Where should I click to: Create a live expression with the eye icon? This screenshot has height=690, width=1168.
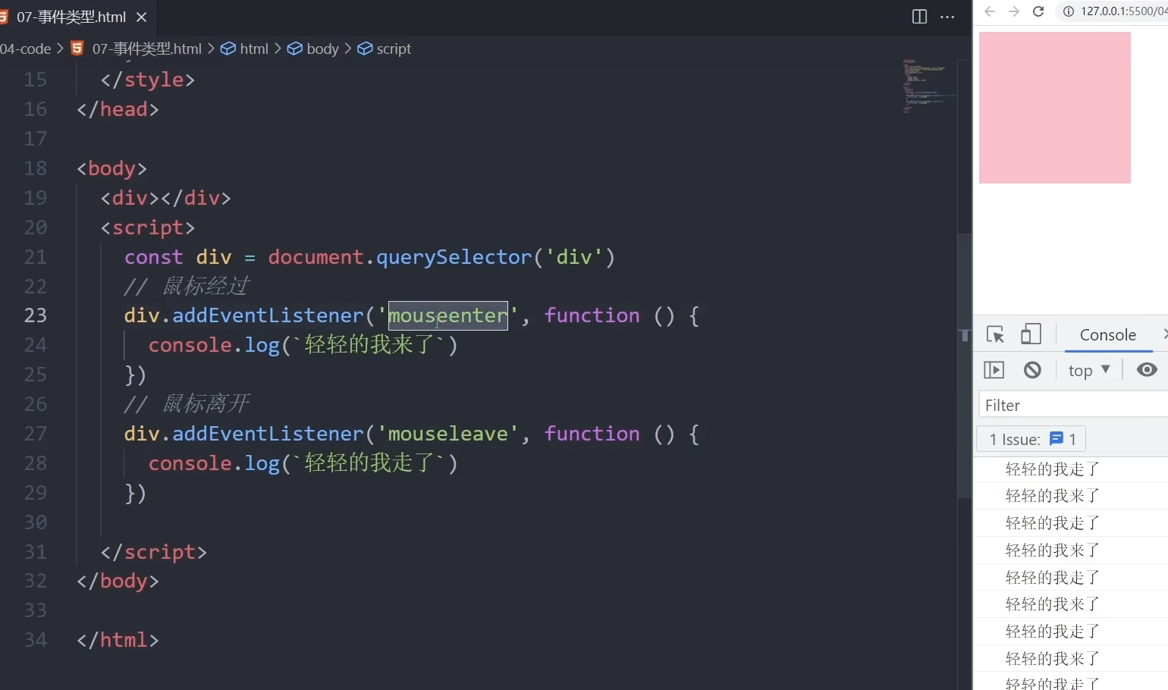click(1146, 370)
